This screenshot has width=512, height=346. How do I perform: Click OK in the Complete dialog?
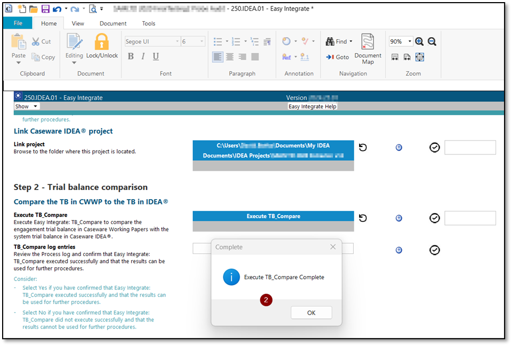coord(311,312)
